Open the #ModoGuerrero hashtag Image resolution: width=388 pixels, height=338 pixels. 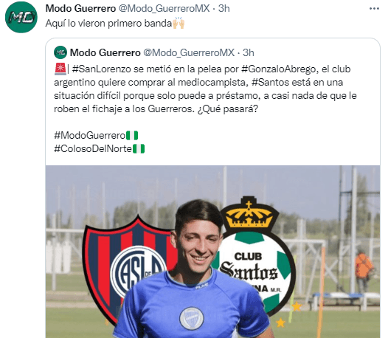(x=90, y=136)
